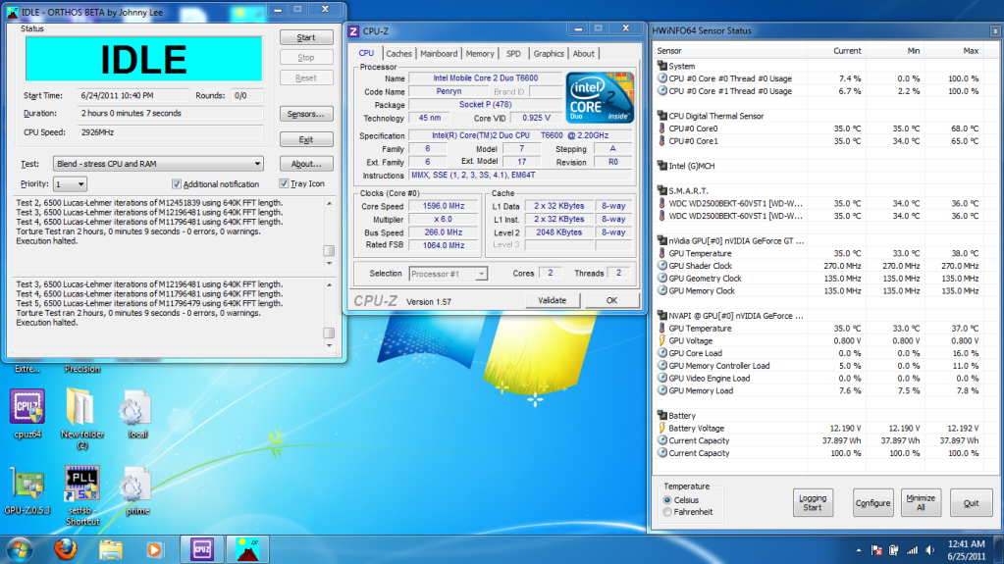Switch to CPU-Z taskbar button
The image size is (1004, 564).
[x=202, y=549]
